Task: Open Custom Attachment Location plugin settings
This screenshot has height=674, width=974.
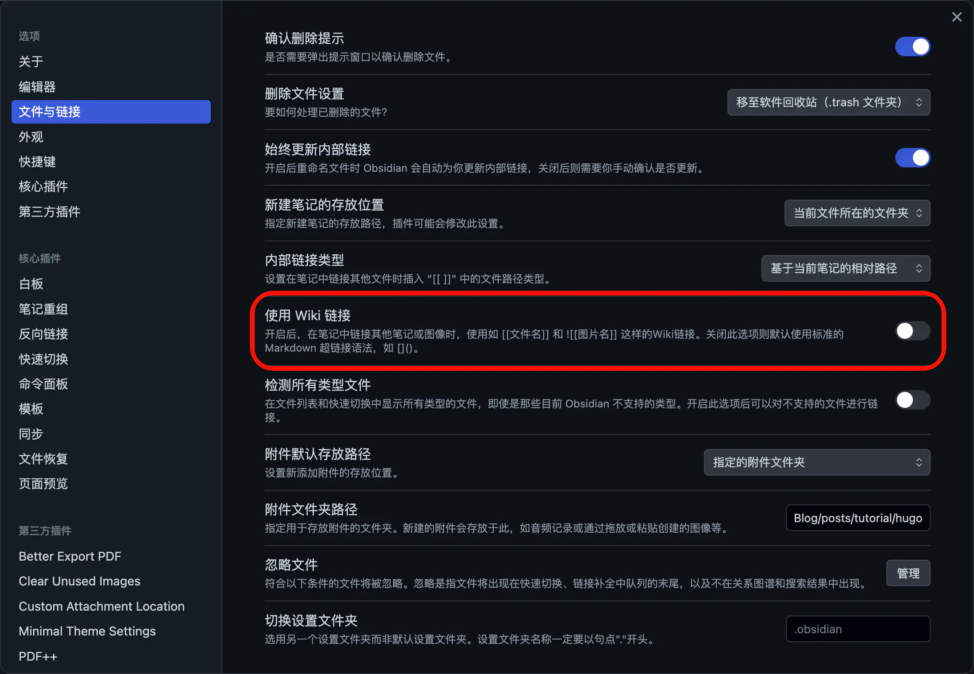Action: click(101, 606)
